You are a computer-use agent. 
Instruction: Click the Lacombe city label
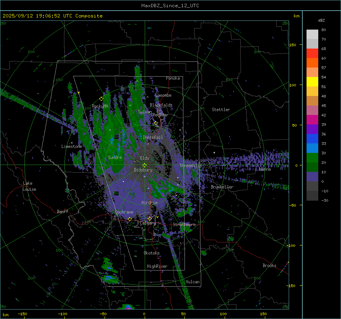point(163,95)
